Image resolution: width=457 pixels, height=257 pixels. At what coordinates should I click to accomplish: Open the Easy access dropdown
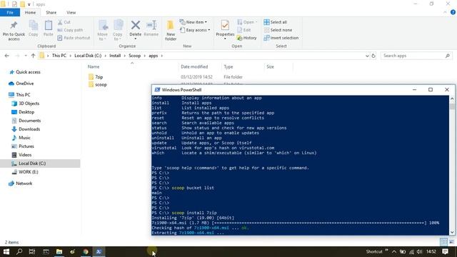coord(195,30)
